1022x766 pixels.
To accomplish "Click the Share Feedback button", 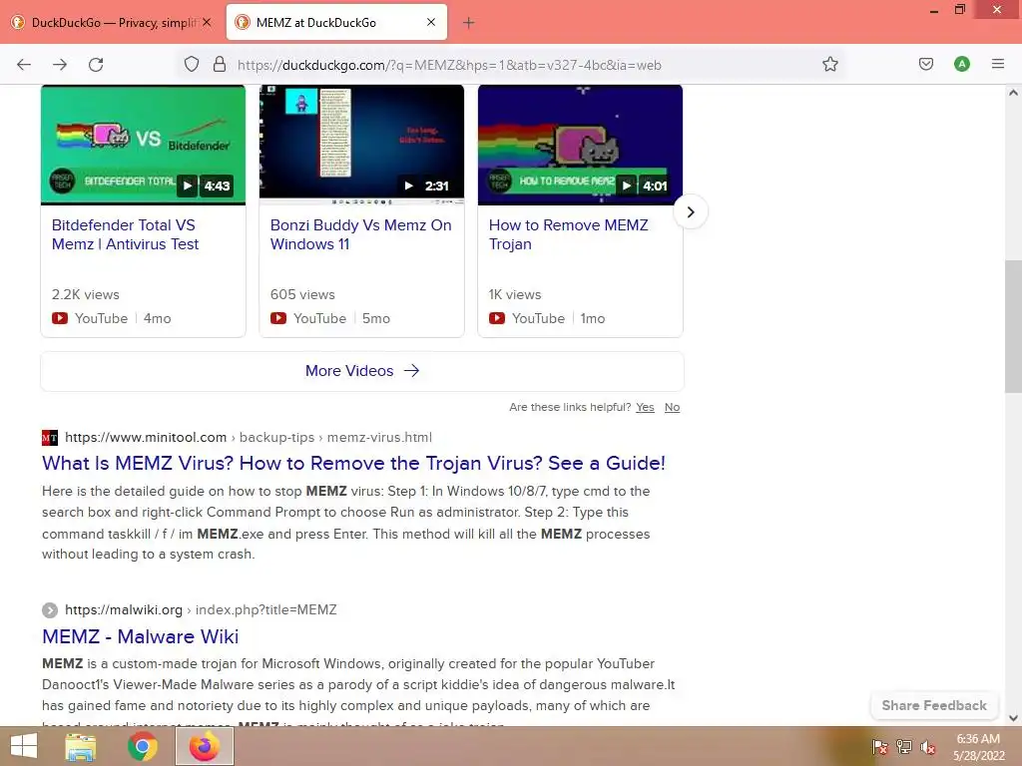I will tap(934, 705).
